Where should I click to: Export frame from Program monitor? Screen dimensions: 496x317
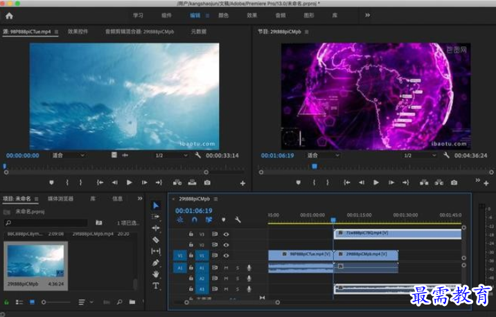(x=454, y=182)
